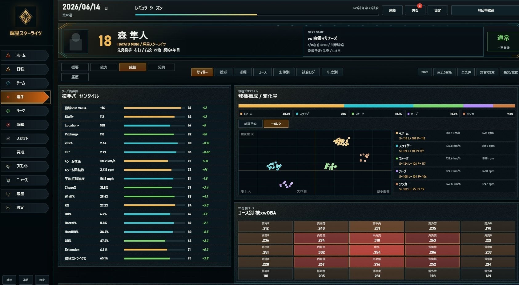Click the 4シーム segment of pitch mix bar
This screenshot has width=519, height=285.
click(x=291, y=106)
